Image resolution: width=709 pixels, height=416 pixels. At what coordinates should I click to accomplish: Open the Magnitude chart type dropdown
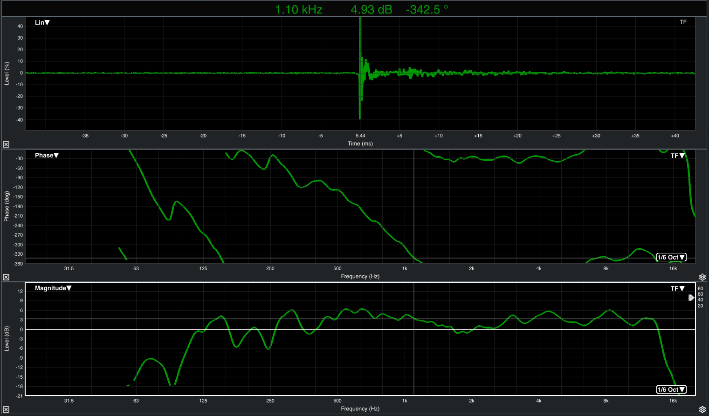pos(53,288)
